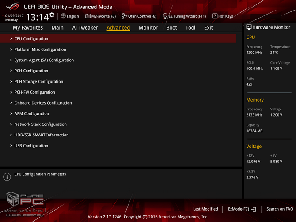Expand HDD/SSD SMART Information arrow
296x222 pixels.
(11, 135)
